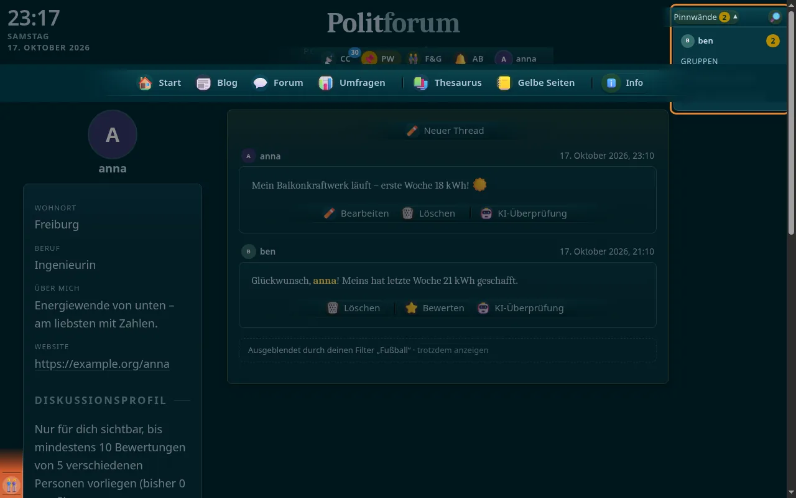Click 'trotzdem anzeigen' to reveal hidden post
This screenshot has width=796, height=498.
[x=453, y=350]
